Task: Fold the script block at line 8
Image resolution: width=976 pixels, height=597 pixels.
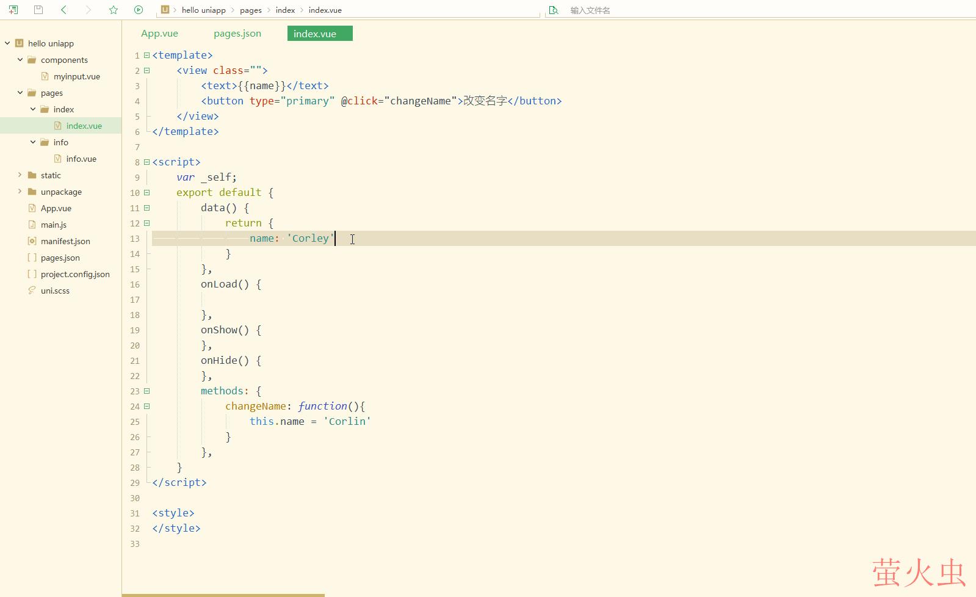Action: point(146,162)
